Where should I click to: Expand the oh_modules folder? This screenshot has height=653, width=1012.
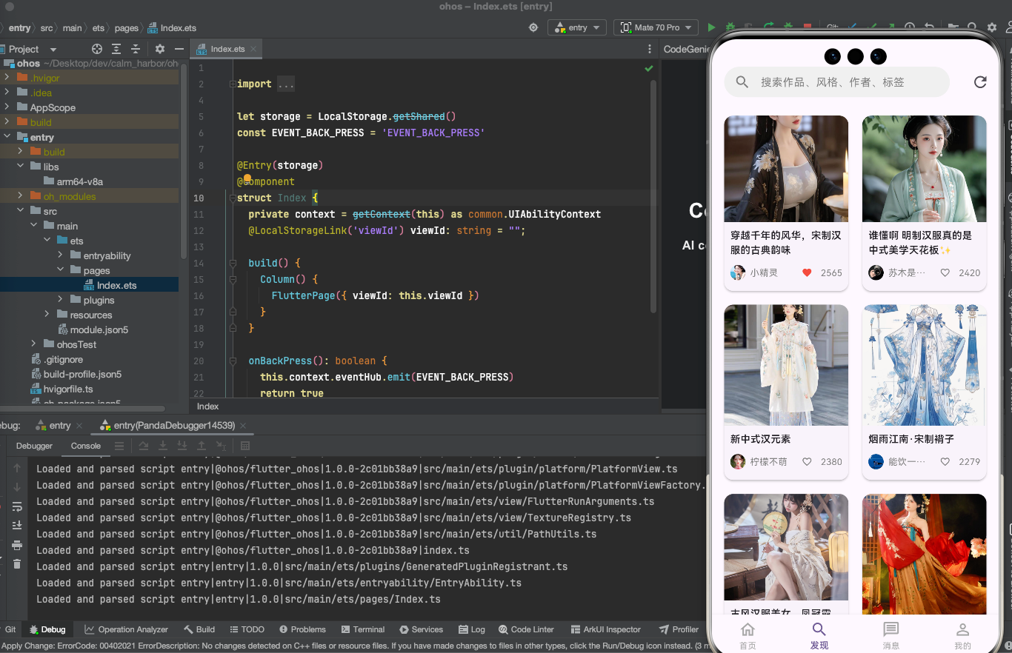21,196
